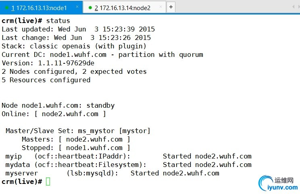
Task: Select the Version 1.1.11-97629de line
Action: (x=48, y=63)
